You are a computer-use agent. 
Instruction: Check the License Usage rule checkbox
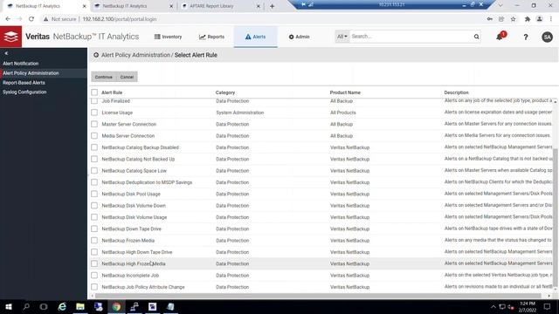click(x=94, y=113)
